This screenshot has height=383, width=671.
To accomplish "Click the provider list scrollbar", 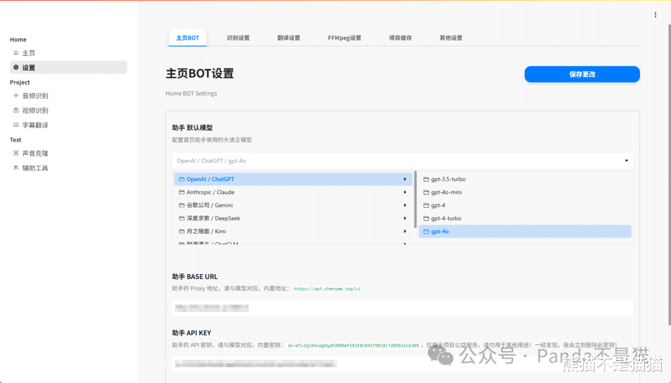I will point(415,200).
